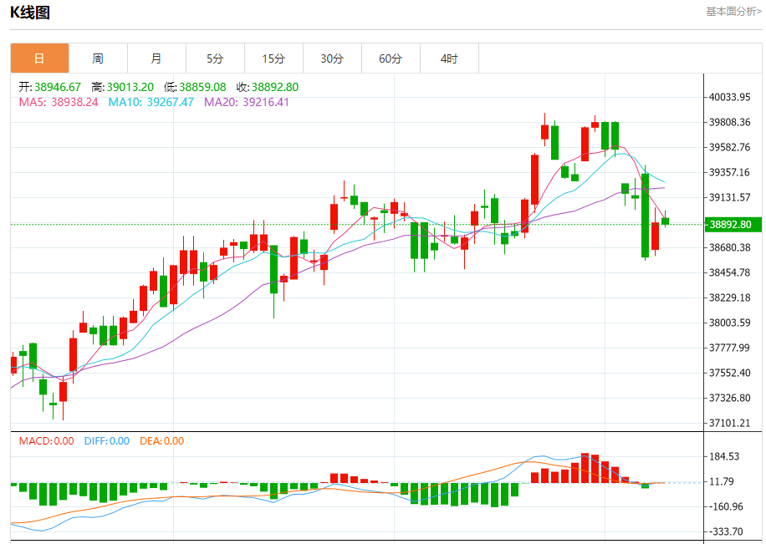This screenshot has height=544, width=766.
Task: Open the 15分 interval tab
Action: [x=274, y=58]
